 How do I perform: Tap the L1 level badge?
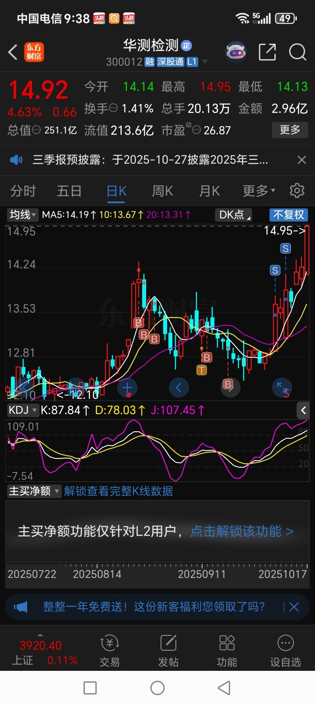click(x=192, y=62)
